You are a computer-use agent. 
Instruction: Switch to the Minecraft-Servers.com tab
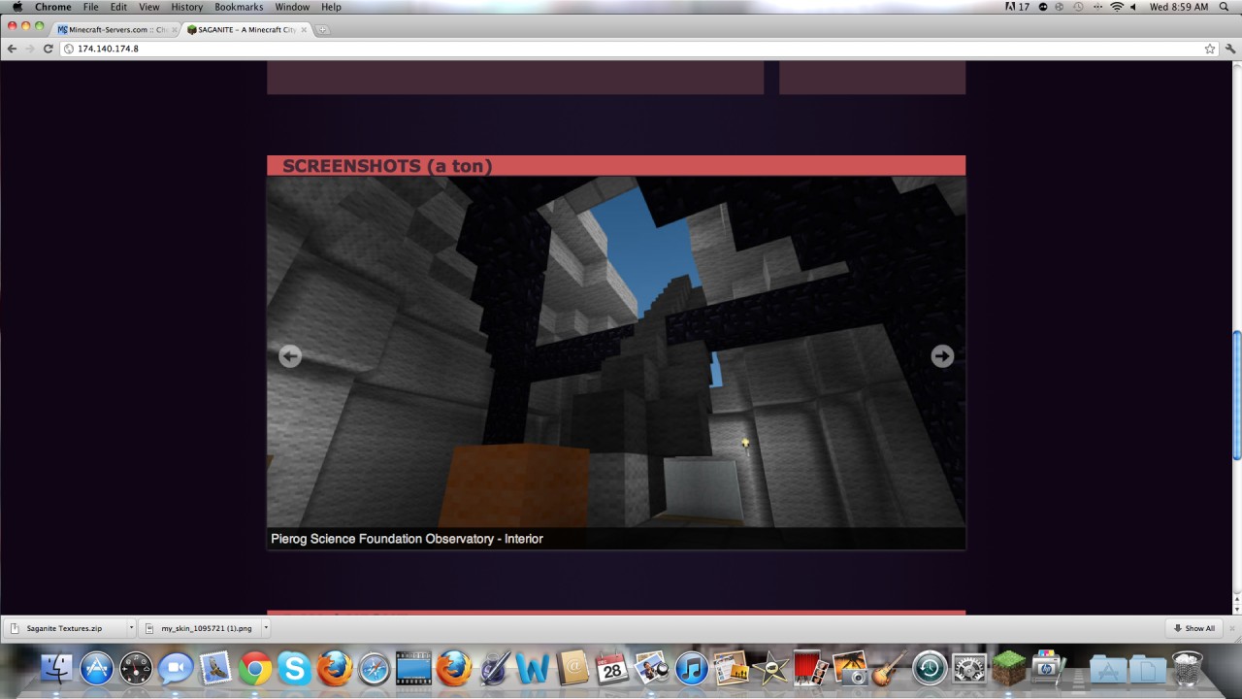(114, 29)
